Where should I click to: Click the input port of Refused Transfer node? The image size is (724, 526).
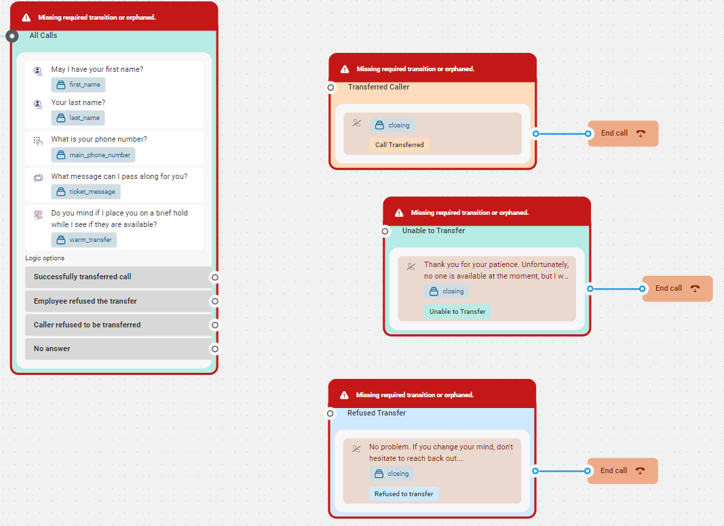(x=330, y=413)
